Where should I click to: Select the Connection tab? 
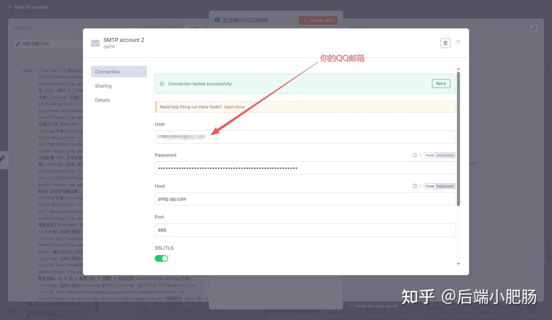tap(107, 72)
